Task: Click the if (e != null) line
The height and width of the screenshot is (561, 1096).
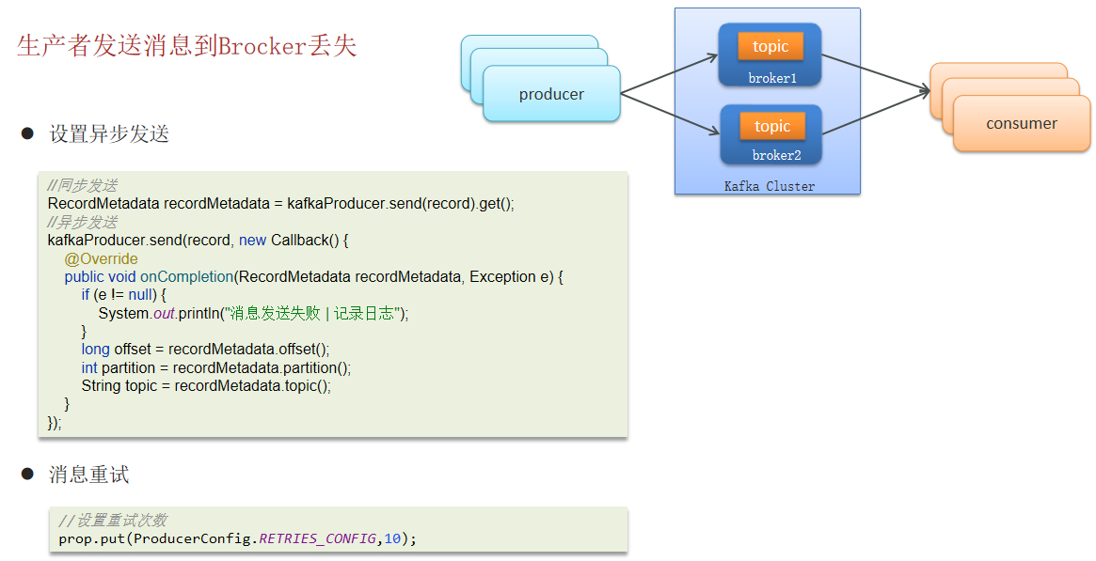Action: (124, 294)
